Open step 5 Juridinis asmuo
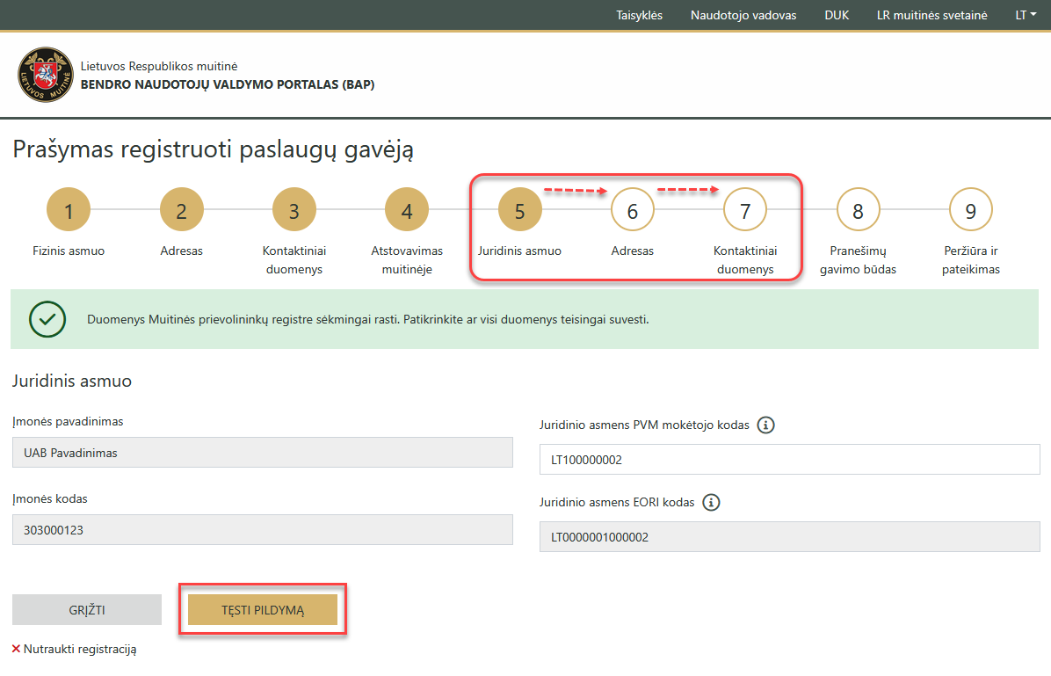 [x=519, y=209]
